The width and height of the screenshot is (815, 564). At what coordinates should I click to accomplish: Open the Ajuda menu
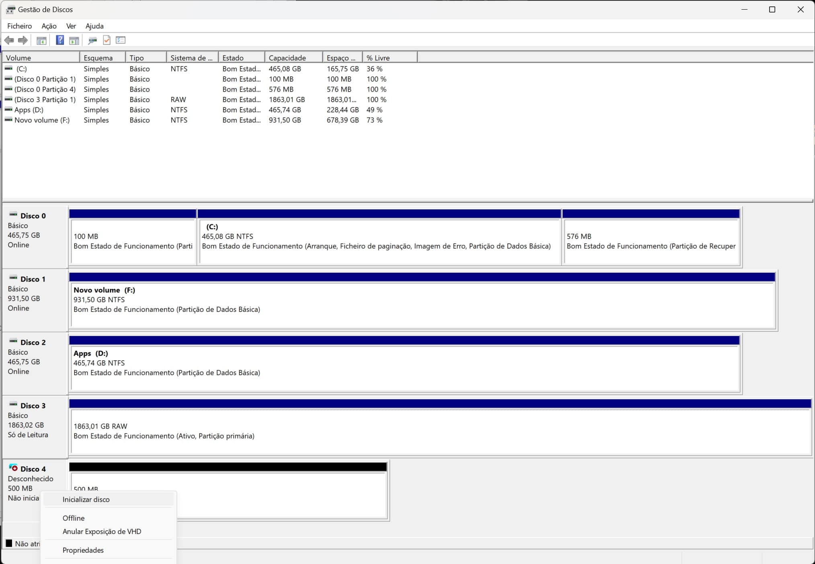click(x=94, y=26)
